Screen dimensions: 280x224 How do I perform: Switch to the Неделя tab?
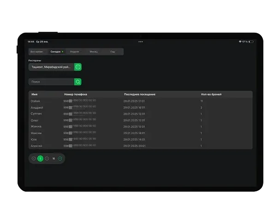(74, 52)
